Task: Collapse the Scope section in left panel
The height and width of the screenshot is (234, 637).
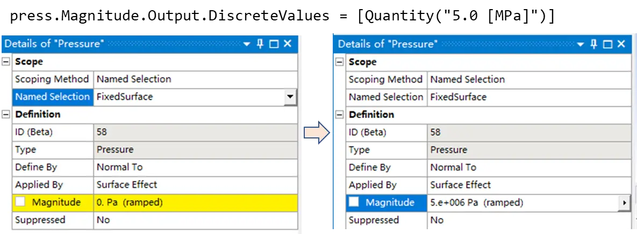Action: pyautogui.click(x=6, y=62)
